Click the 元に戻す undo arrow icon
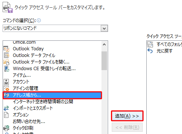The image size is (182, 134). pos(150,51)
